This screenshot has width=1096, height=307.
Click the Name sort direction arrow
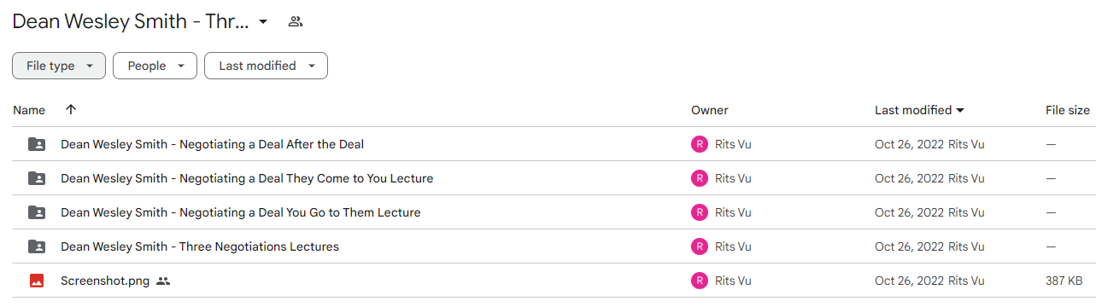[71, 109]
